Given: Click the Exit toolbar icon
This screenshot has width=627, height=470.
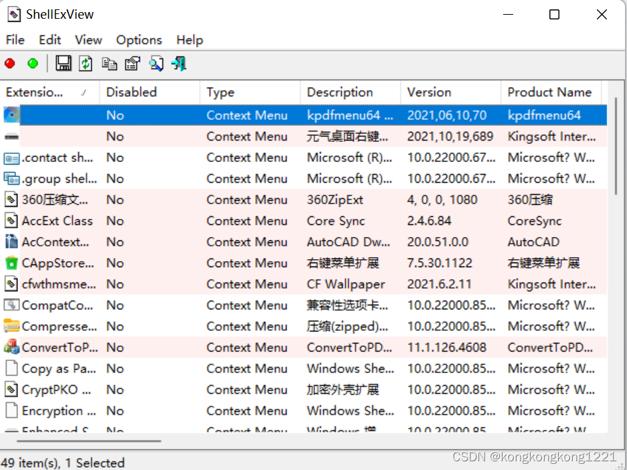Looking at the screenshot, I should (179, 64).
